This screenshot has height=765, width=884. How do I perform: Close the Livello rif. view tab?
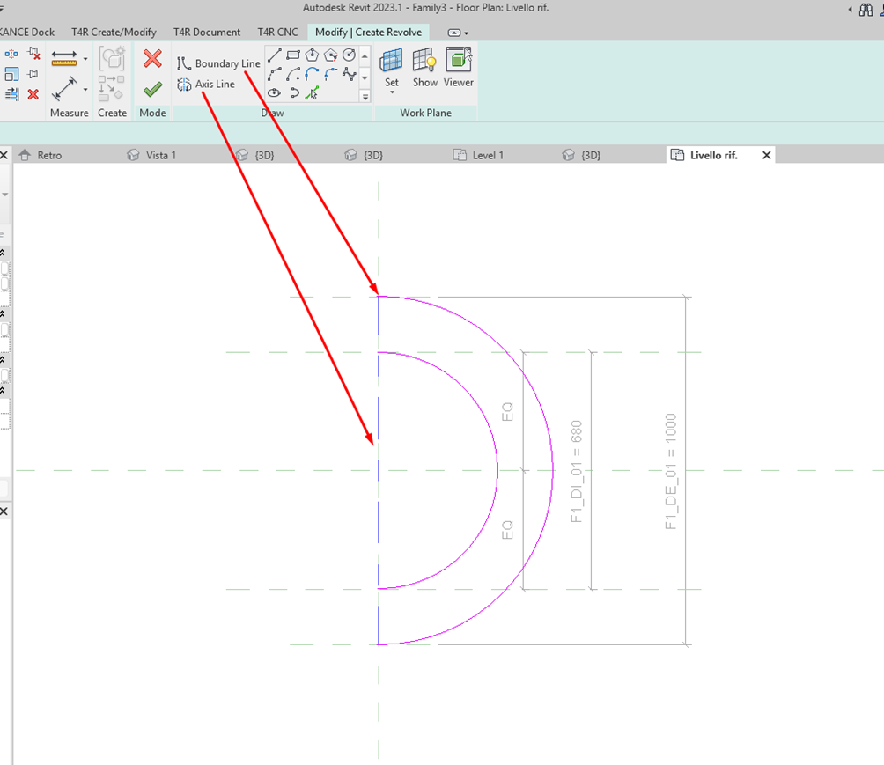[x=767, y=155]
